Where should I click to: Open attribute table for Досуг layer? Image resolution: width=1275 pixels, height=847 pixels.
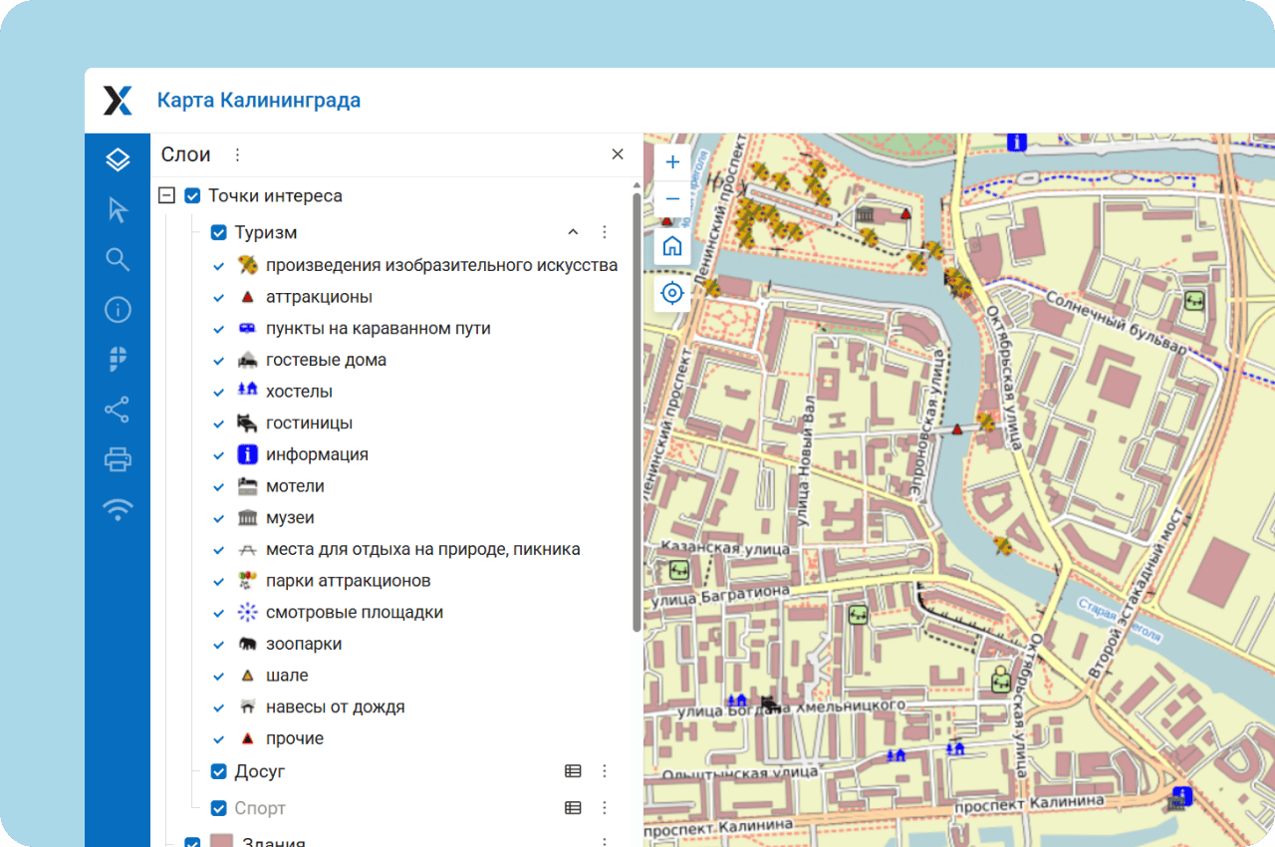click(573, 771)
